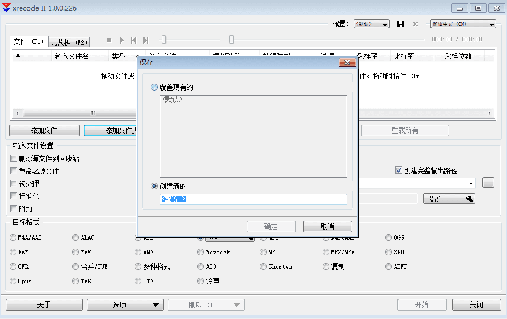Screen dimensions: 507x319
Task: Click the browse output folder ellipsis button
Action: coord(488,183)
